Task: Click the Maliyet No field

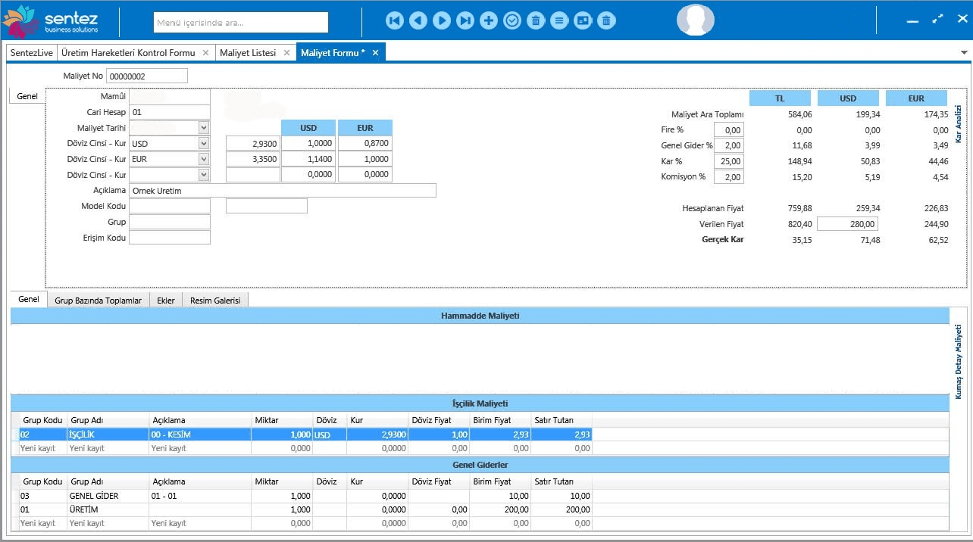Action: pos(146,76)
